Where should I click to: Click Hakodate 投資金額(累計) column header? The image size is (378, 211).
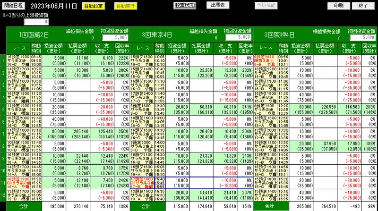(54, 49)
